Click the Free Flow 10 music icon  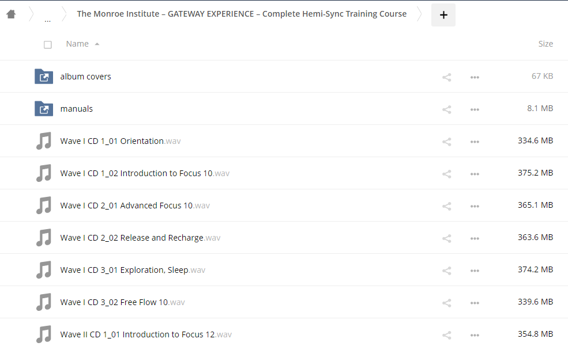pyautogui.click(x=44, y=302)
